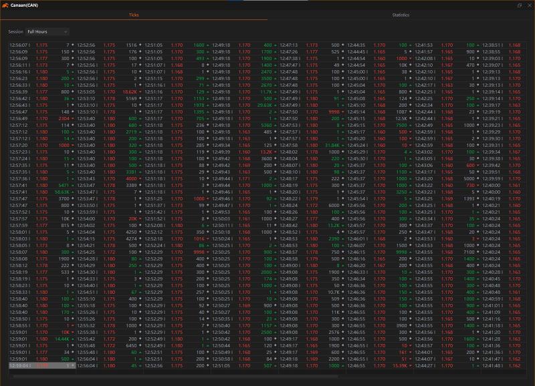
Task: Click the highlighted 15.39K trade size
Action: [x=407, y=366]
